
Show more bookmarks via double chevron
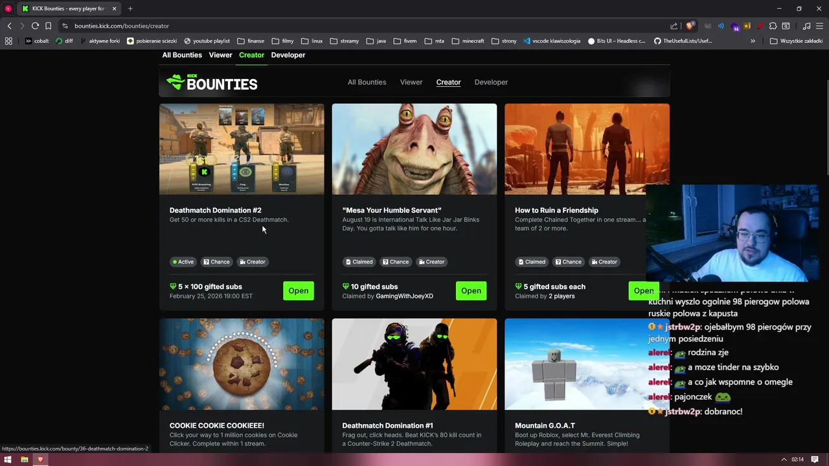pos(753,41)
